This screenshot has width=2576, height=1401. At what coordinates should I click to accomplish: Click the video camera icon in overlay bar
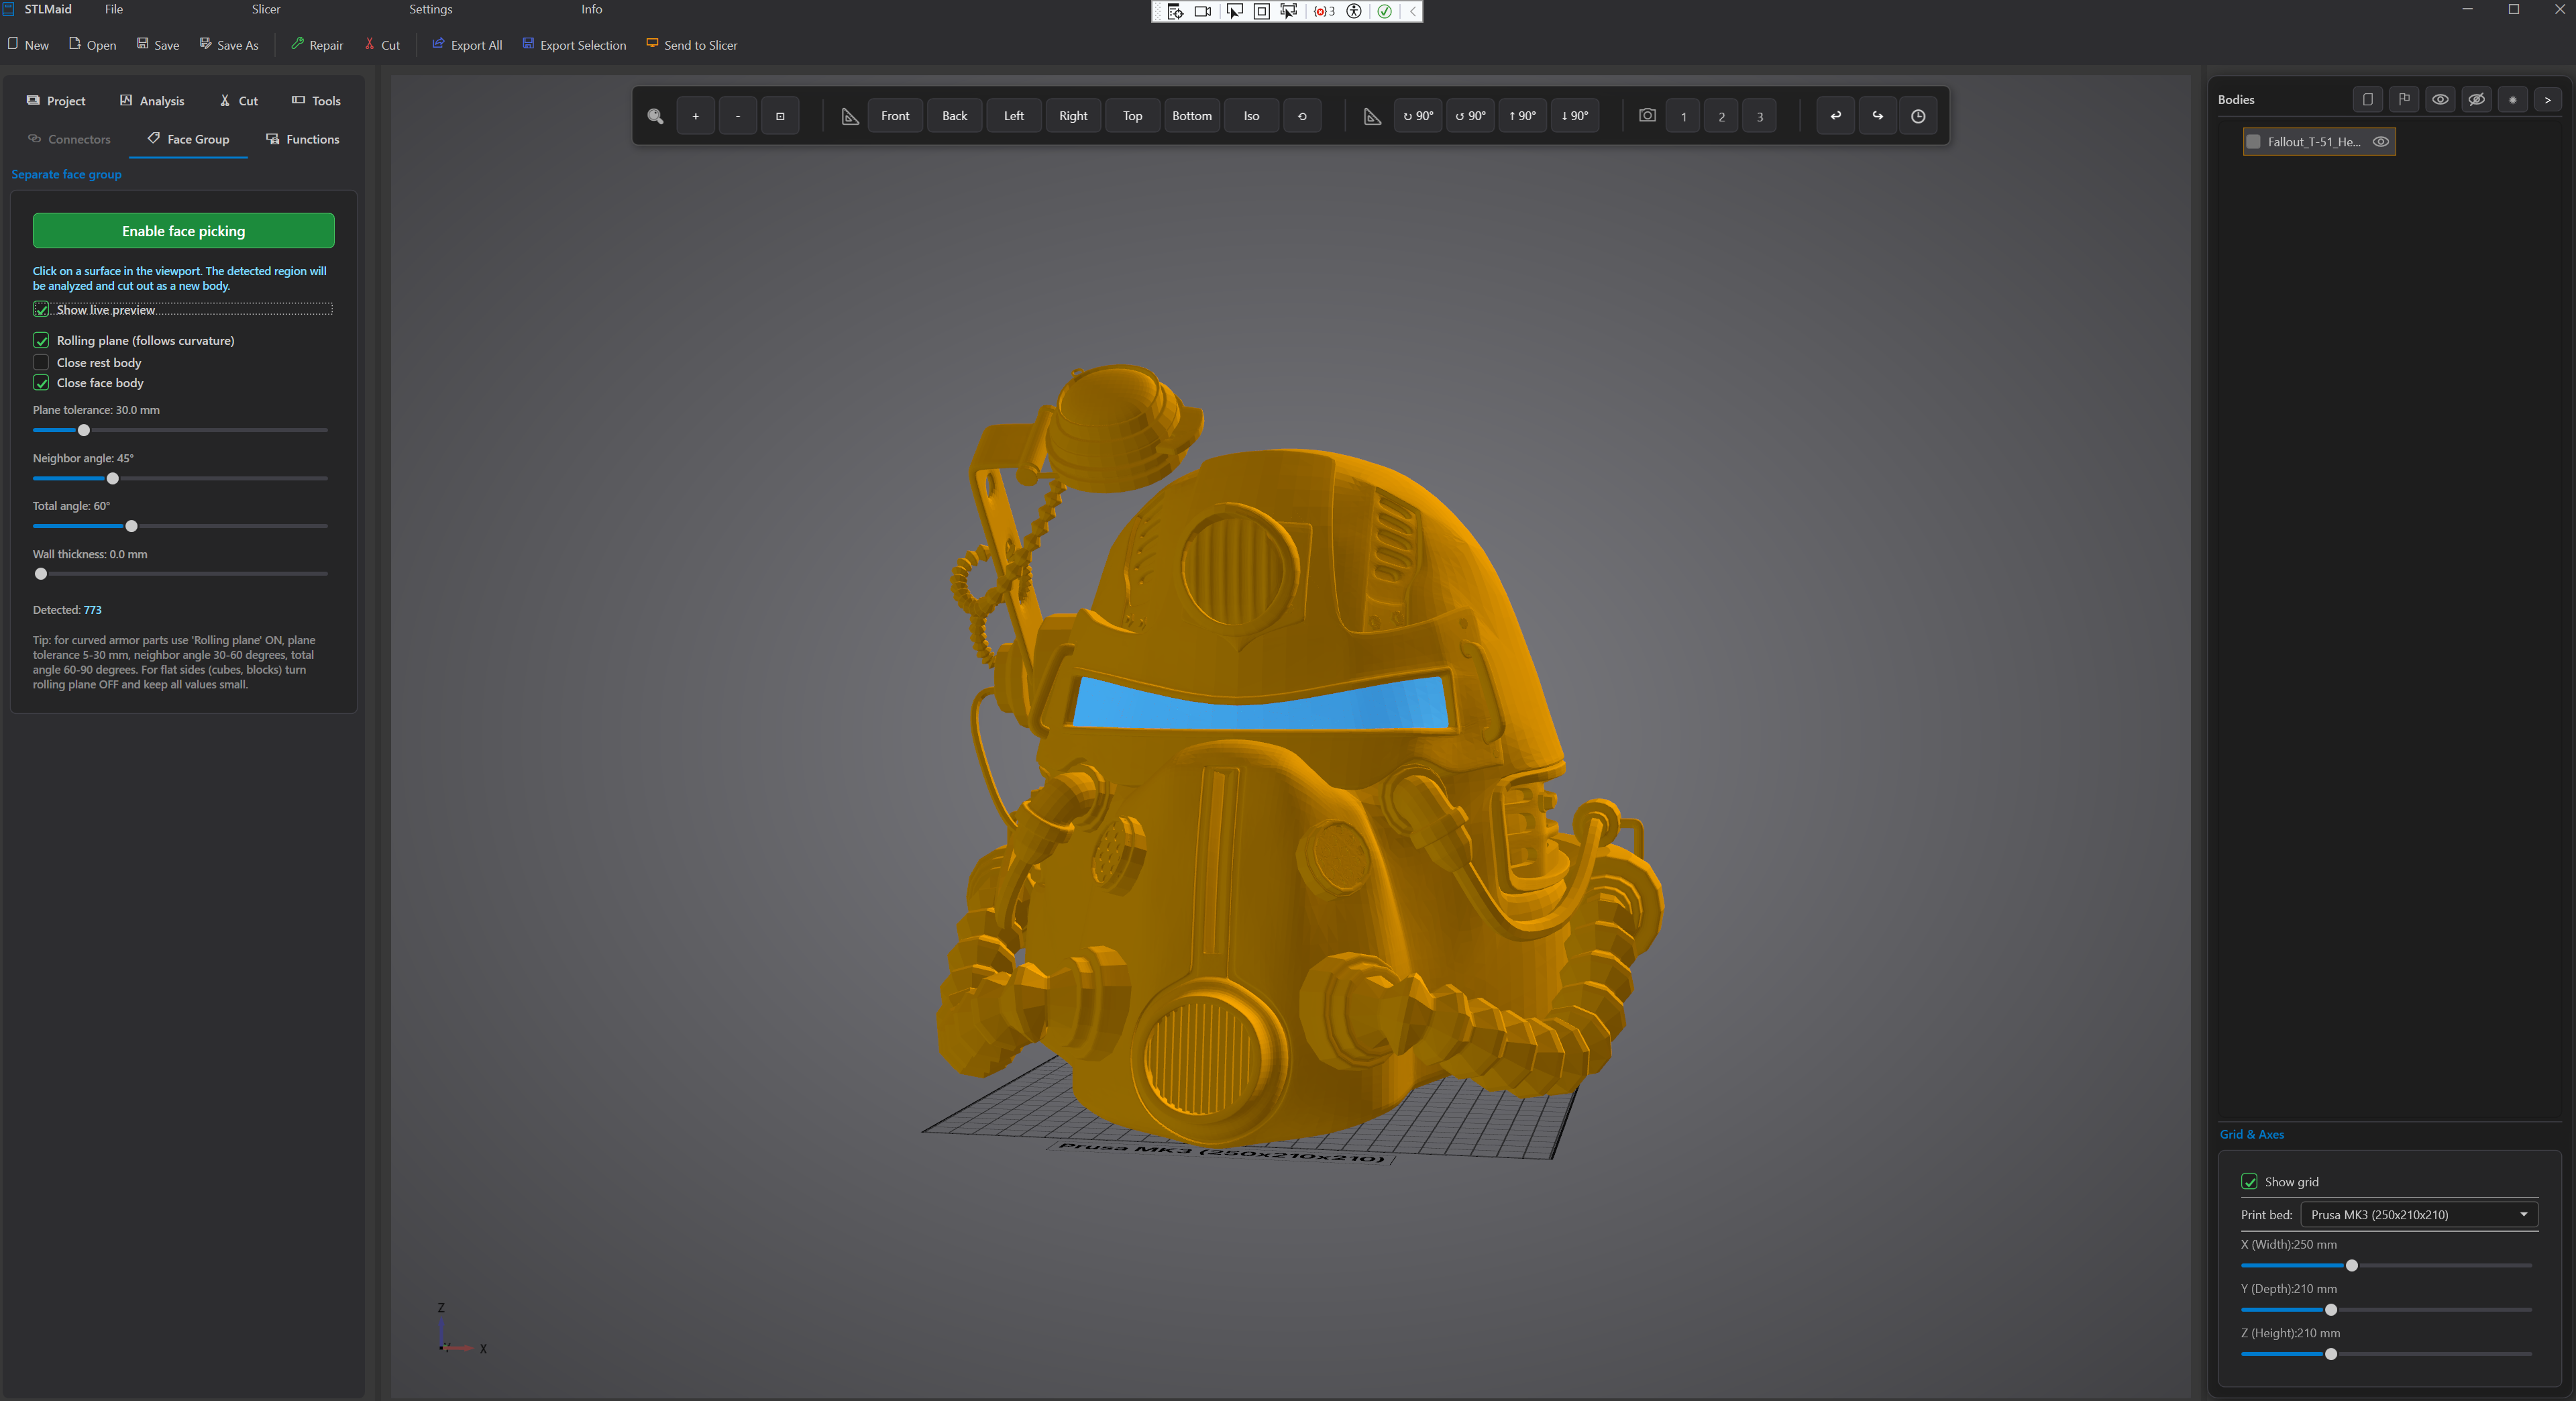pos(1203,11)
